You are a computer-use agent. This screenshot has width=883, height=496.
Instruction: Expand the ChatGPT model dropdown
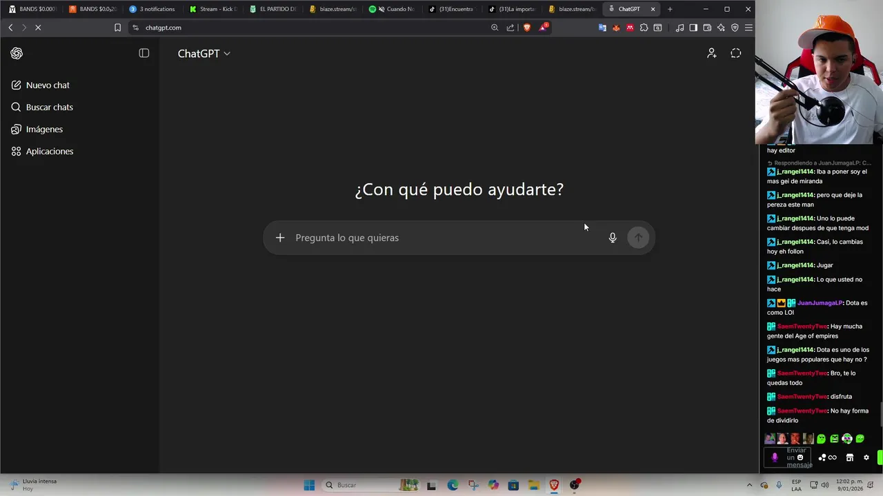(204, 53)
